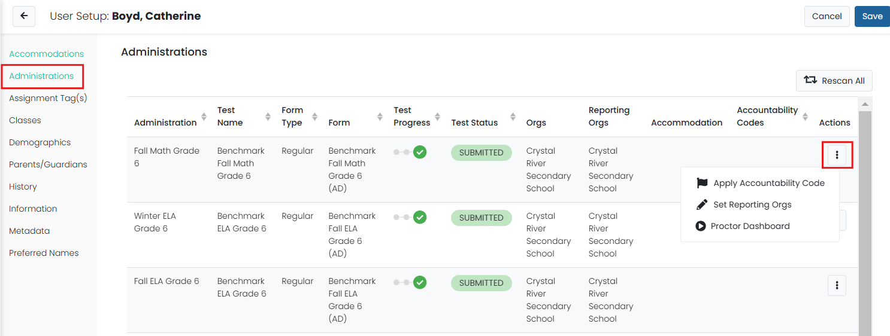
Task: Click the play icon beside Proctor Dashboard
Action: tap(701, 226)
